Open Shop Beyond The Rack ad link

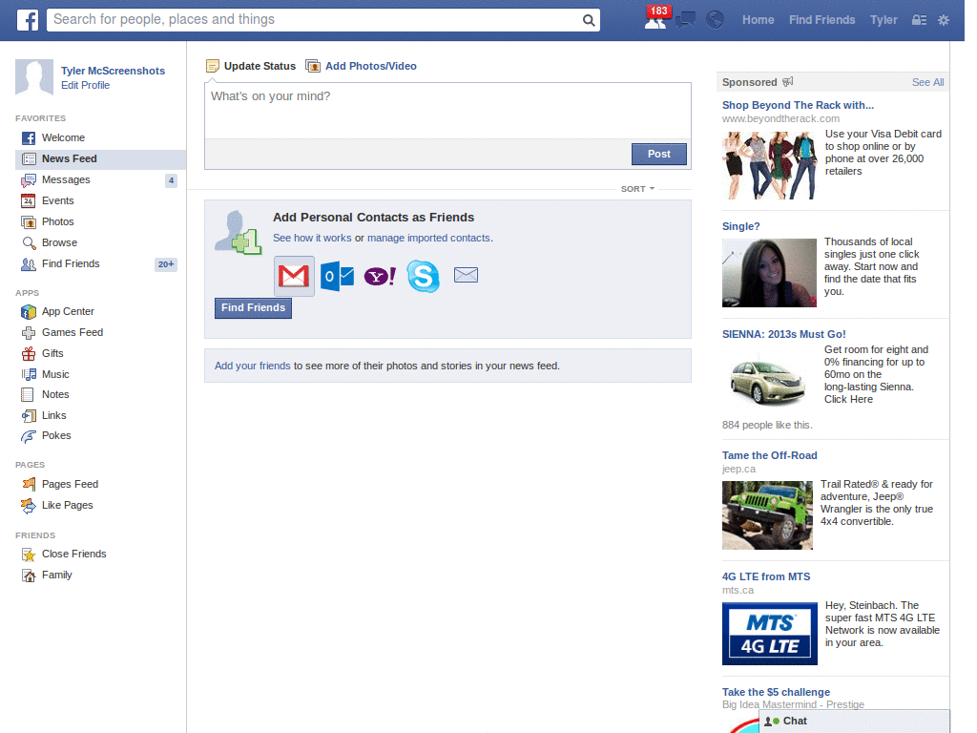coord(798,105)
